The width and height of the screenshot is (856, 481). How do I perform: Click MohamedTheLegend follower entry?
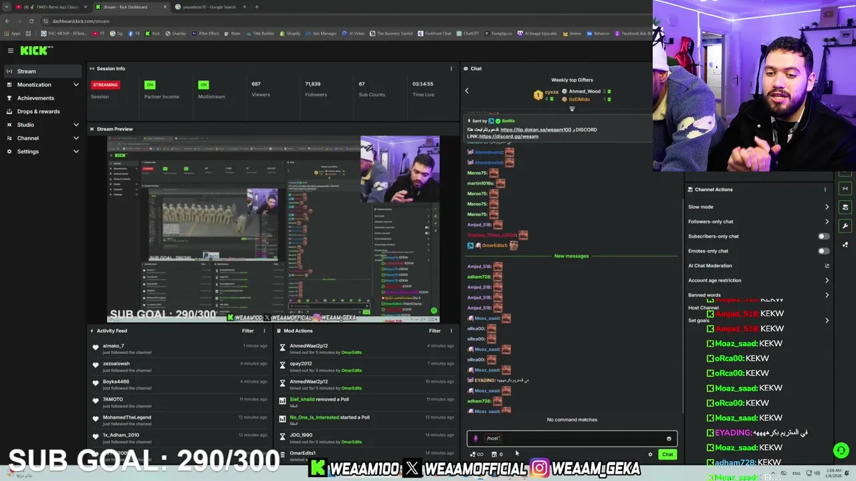point(179,420)
